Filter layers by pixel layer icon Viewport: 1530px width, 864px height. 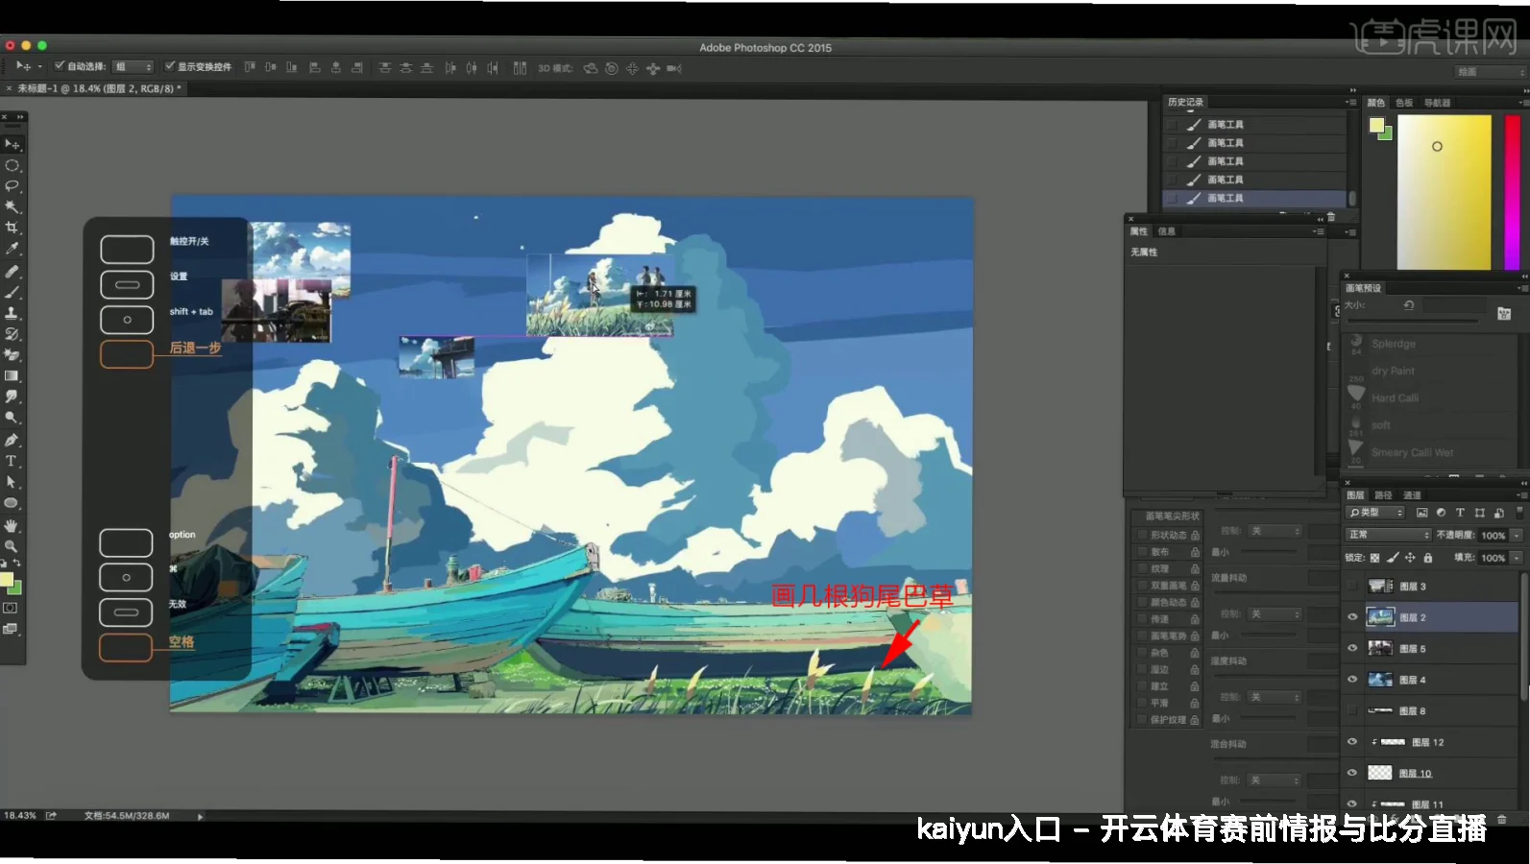[1422, 513]
